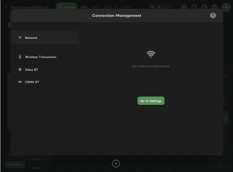Switch to the HSCI+ tab
Screen dimensions: 233x172
96,7
